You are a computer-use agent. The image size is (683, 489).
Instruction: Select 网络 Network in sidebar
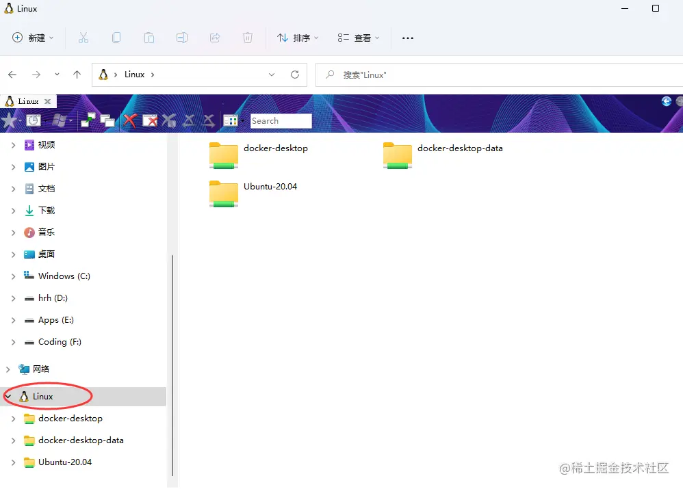click(41, 369)
